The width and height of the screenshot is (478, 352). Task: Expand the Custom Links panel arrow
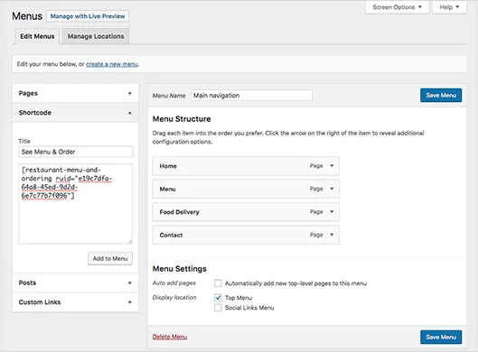tap(130, 302)
